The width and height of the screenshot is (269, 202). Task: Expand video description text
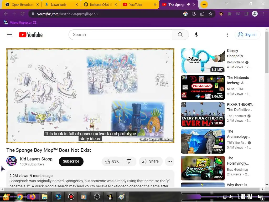coord(90,179)
